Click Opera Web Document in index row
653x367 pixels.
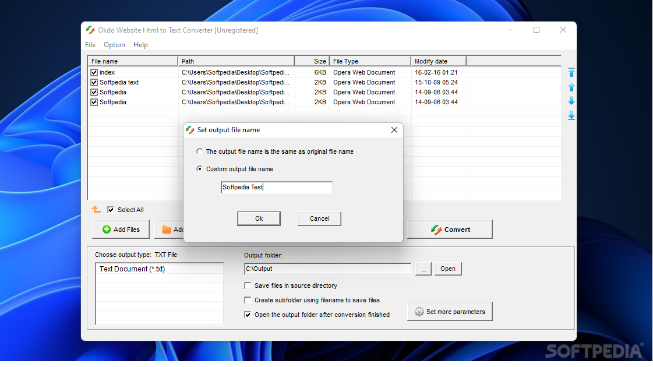[x=364, y=72]
